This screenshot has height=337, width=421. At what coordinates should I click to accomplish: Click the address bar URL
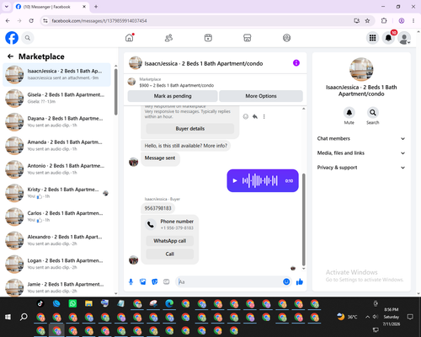point(99,21)
